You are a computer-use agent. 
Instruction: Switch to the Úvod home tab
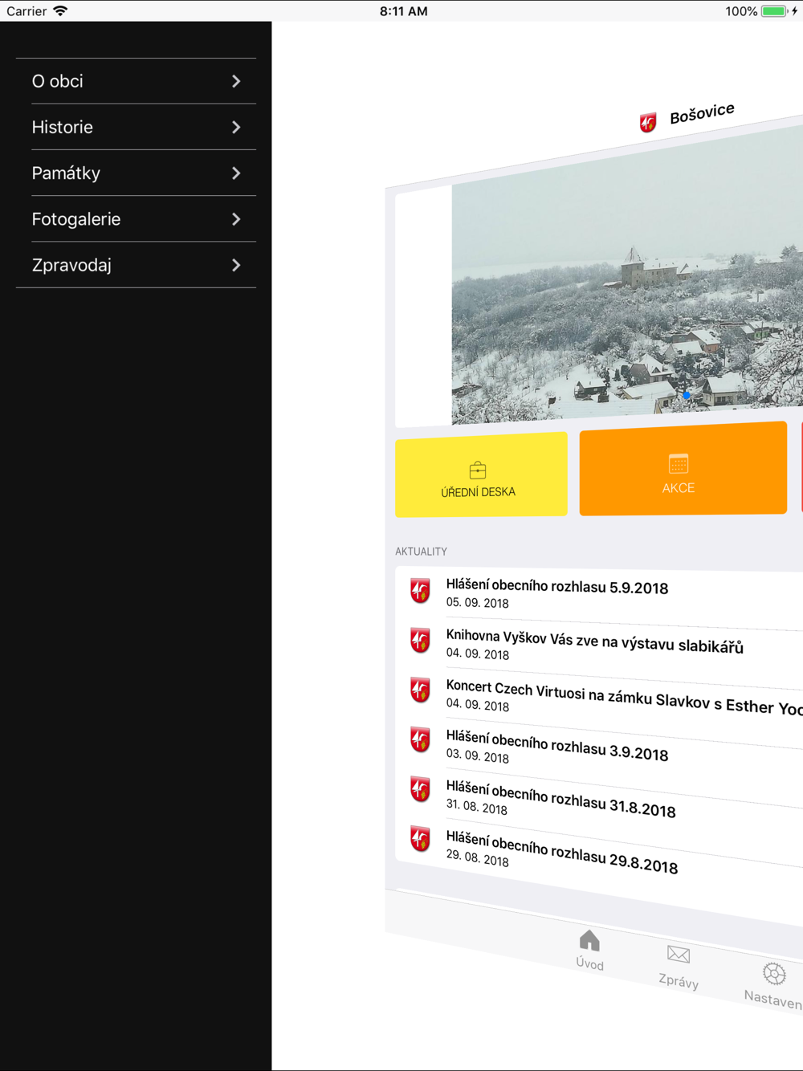[x=589, y=951]
